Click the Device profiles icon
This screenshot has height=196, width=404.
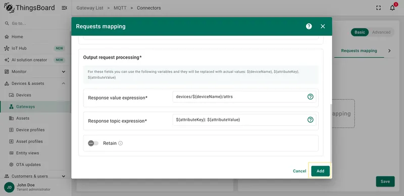click(11, 130)
